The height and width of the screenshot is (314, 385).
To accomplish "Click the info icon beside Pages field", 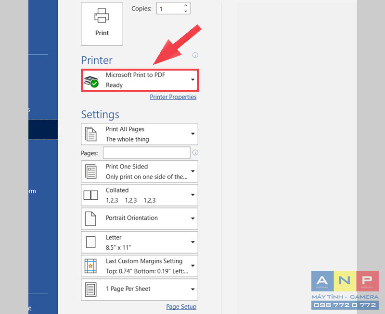I will click(195, 153).
